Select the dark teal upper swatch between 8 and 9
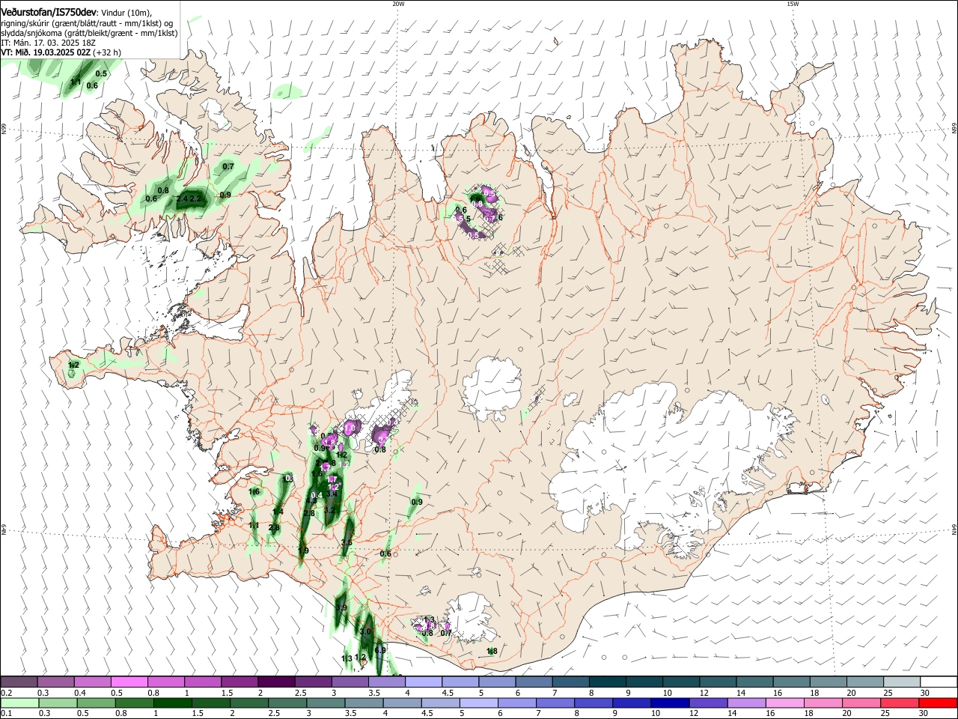The height and width of the screenshot is (719, 958). coord(608,682)
